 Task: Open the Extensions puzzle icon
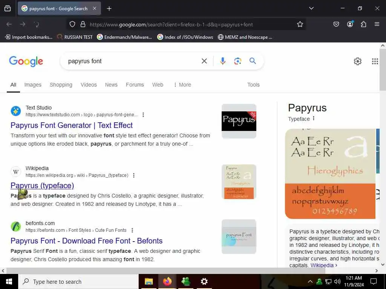[363, 24]
